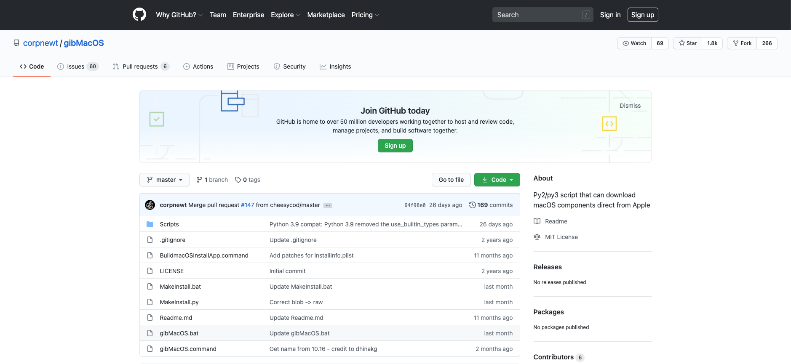
Task: Open the Readme link in About
Action: click(x=556, y=221)
